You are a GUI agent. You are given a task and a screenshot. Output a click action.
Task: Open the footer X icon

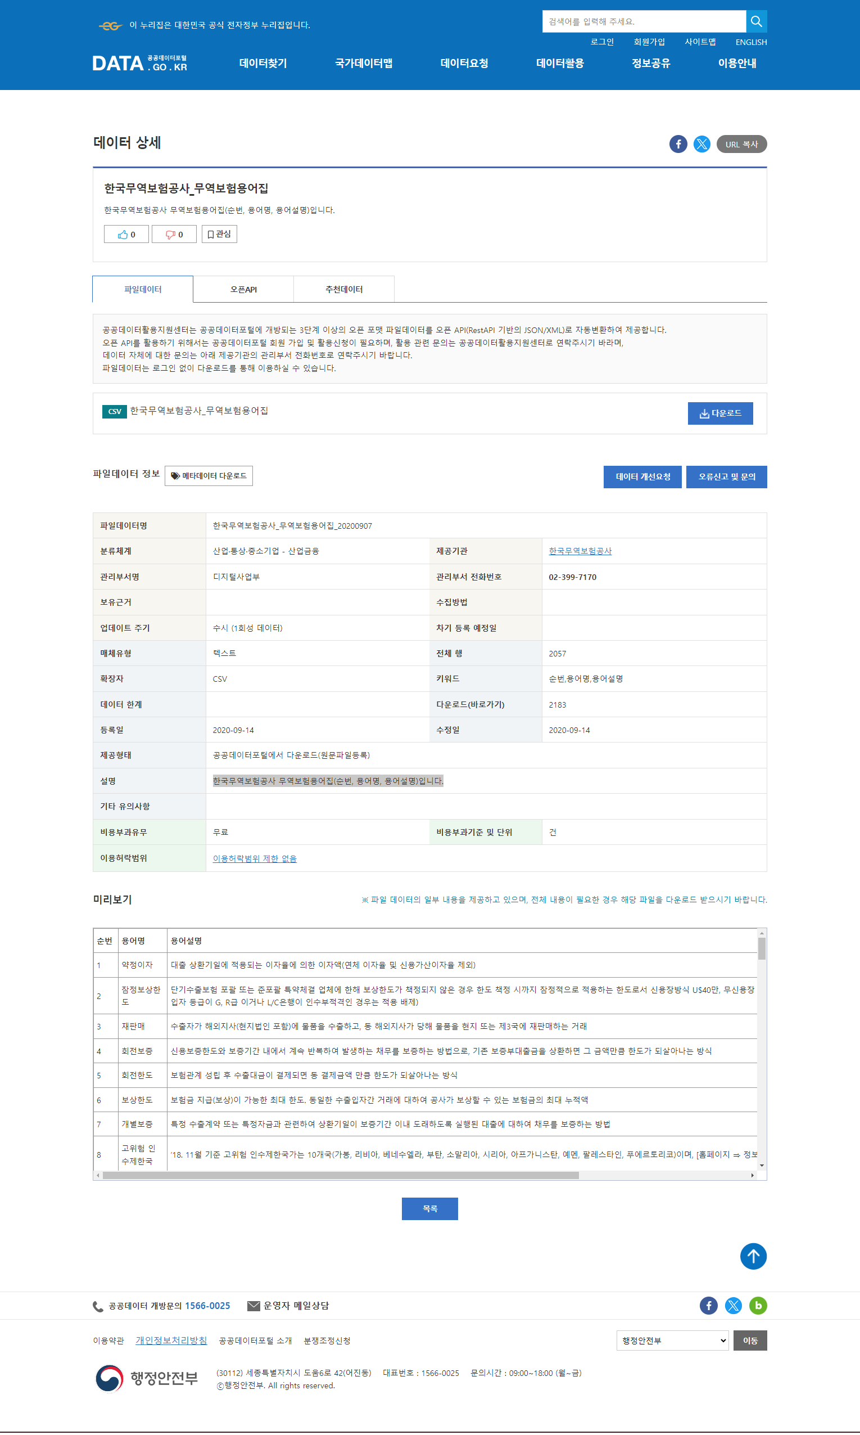(x=733, y=1305)
